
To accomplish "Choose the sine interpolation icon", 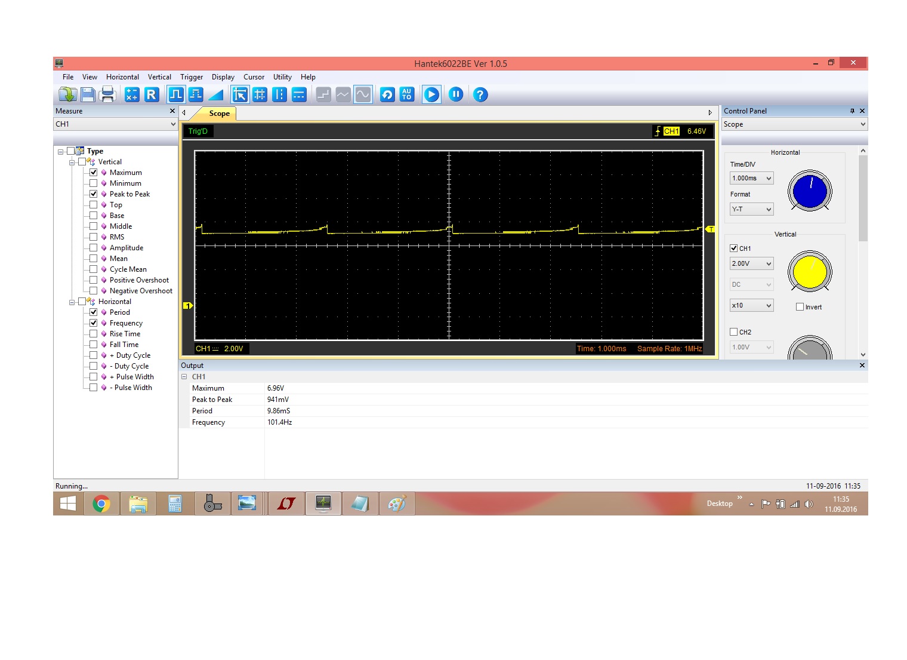I will tap(363, 94).
